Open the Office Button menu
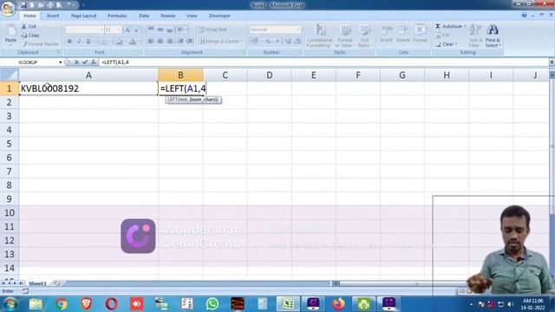Image resolution: width=555 pixels, height=312 pixels. pyautogui.click(x=8, y=9)
